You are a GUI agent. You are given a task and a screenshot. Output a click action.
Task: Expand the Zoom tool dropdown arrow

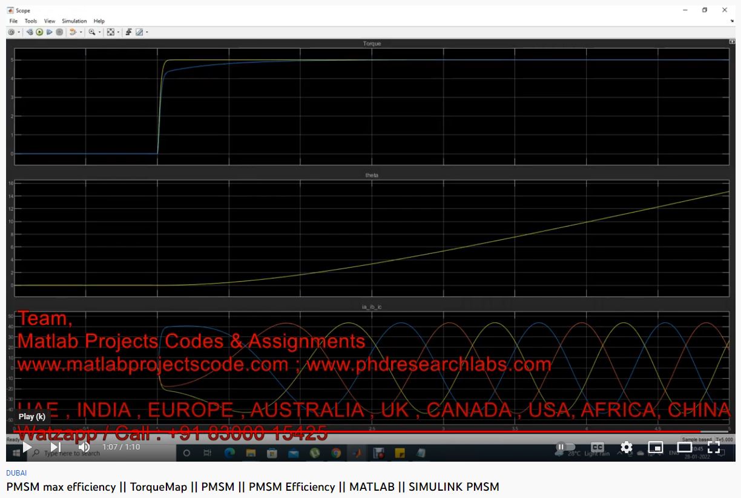pyautogui.click(x=99, y=33)
